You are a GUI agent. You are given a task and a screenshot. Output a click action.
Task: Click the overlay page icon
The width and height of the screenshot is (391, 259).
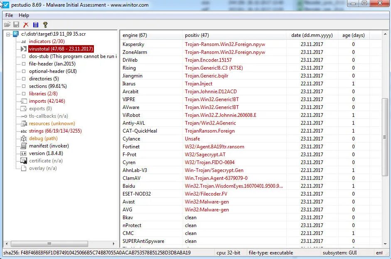(24, 168)
